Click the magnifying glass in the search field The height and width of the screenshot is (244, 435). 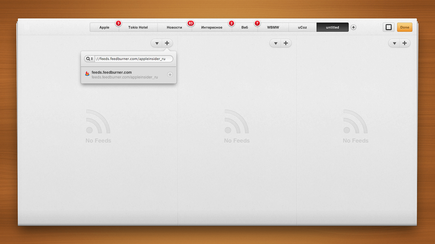(x=88, y=59)
